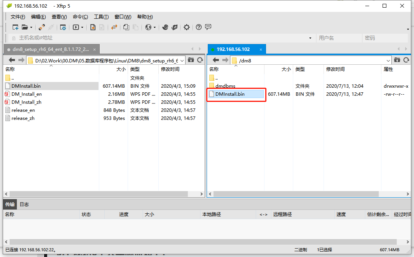414x257 pixels.
Task: Open Session Properties window-gear icon
Action: tap(63, 27)
